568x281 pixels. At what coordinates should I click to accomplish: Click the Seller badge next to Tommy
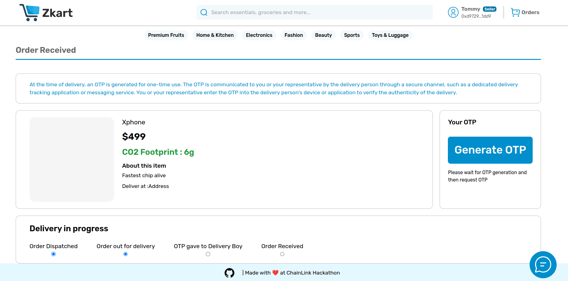(490, 9)
